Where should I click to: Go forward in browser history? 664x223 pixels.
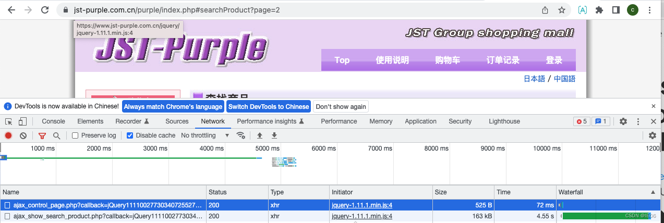28,10
